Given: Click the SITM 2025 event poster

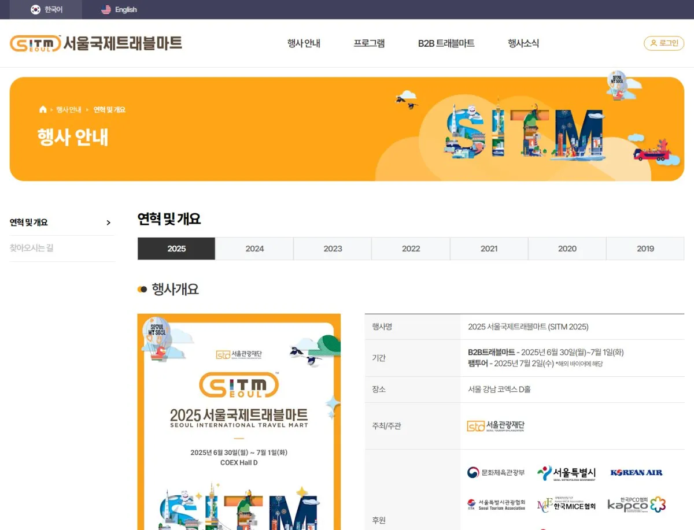Looking at the screenshot, I should tap(239, 422).
